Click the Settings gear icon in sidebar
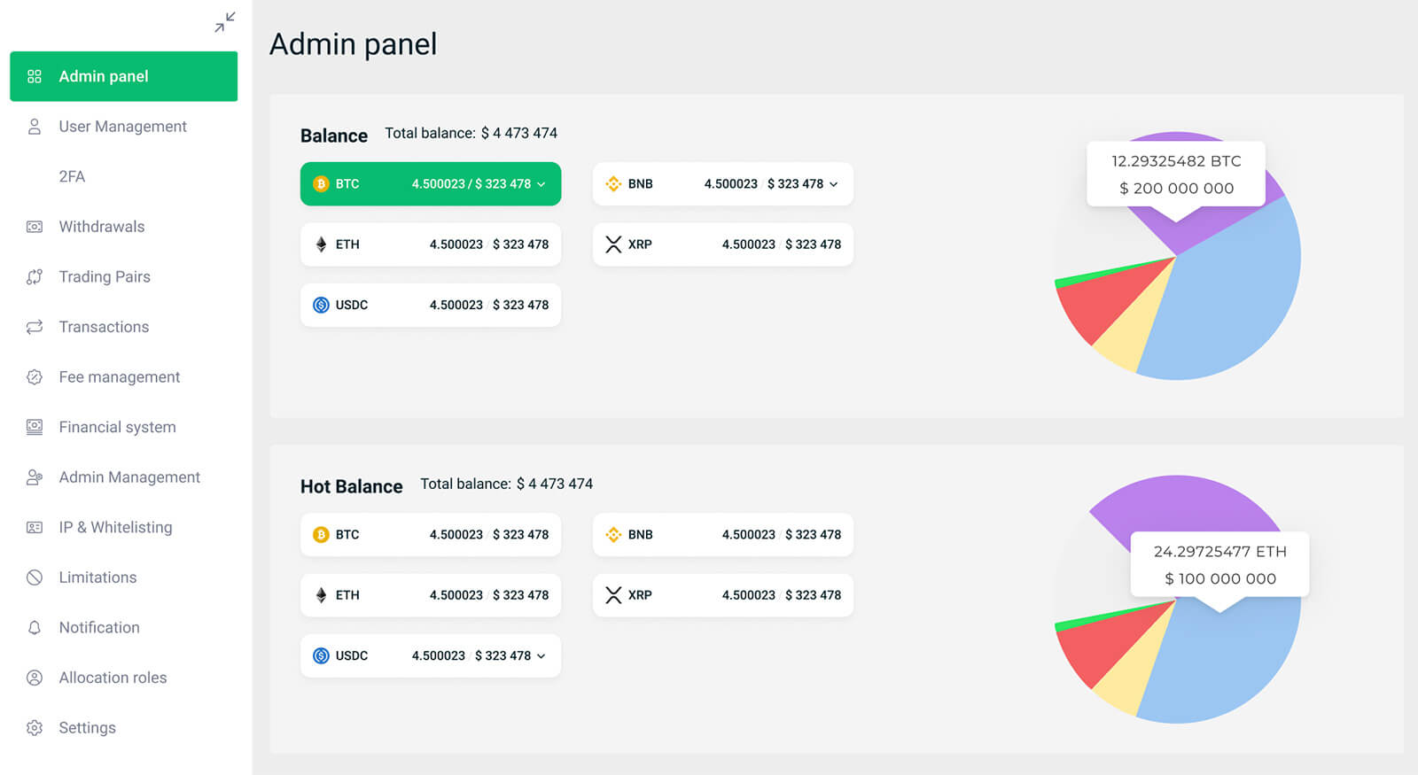This screenshot has height=775, width=1418. click(35, 728)
